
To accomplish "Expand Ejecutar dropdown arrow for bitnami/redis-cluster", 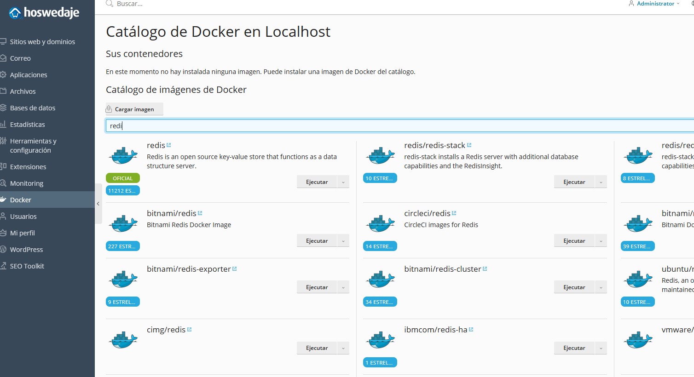I will (x=601, y=287).
